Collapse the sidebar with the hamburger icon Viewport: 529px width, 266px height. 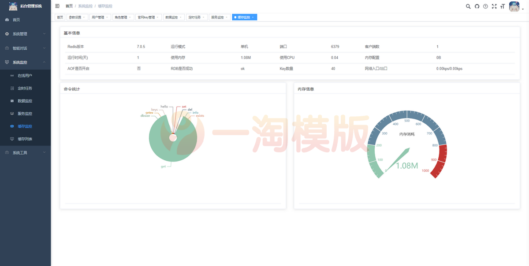click(x=57, y=6)
